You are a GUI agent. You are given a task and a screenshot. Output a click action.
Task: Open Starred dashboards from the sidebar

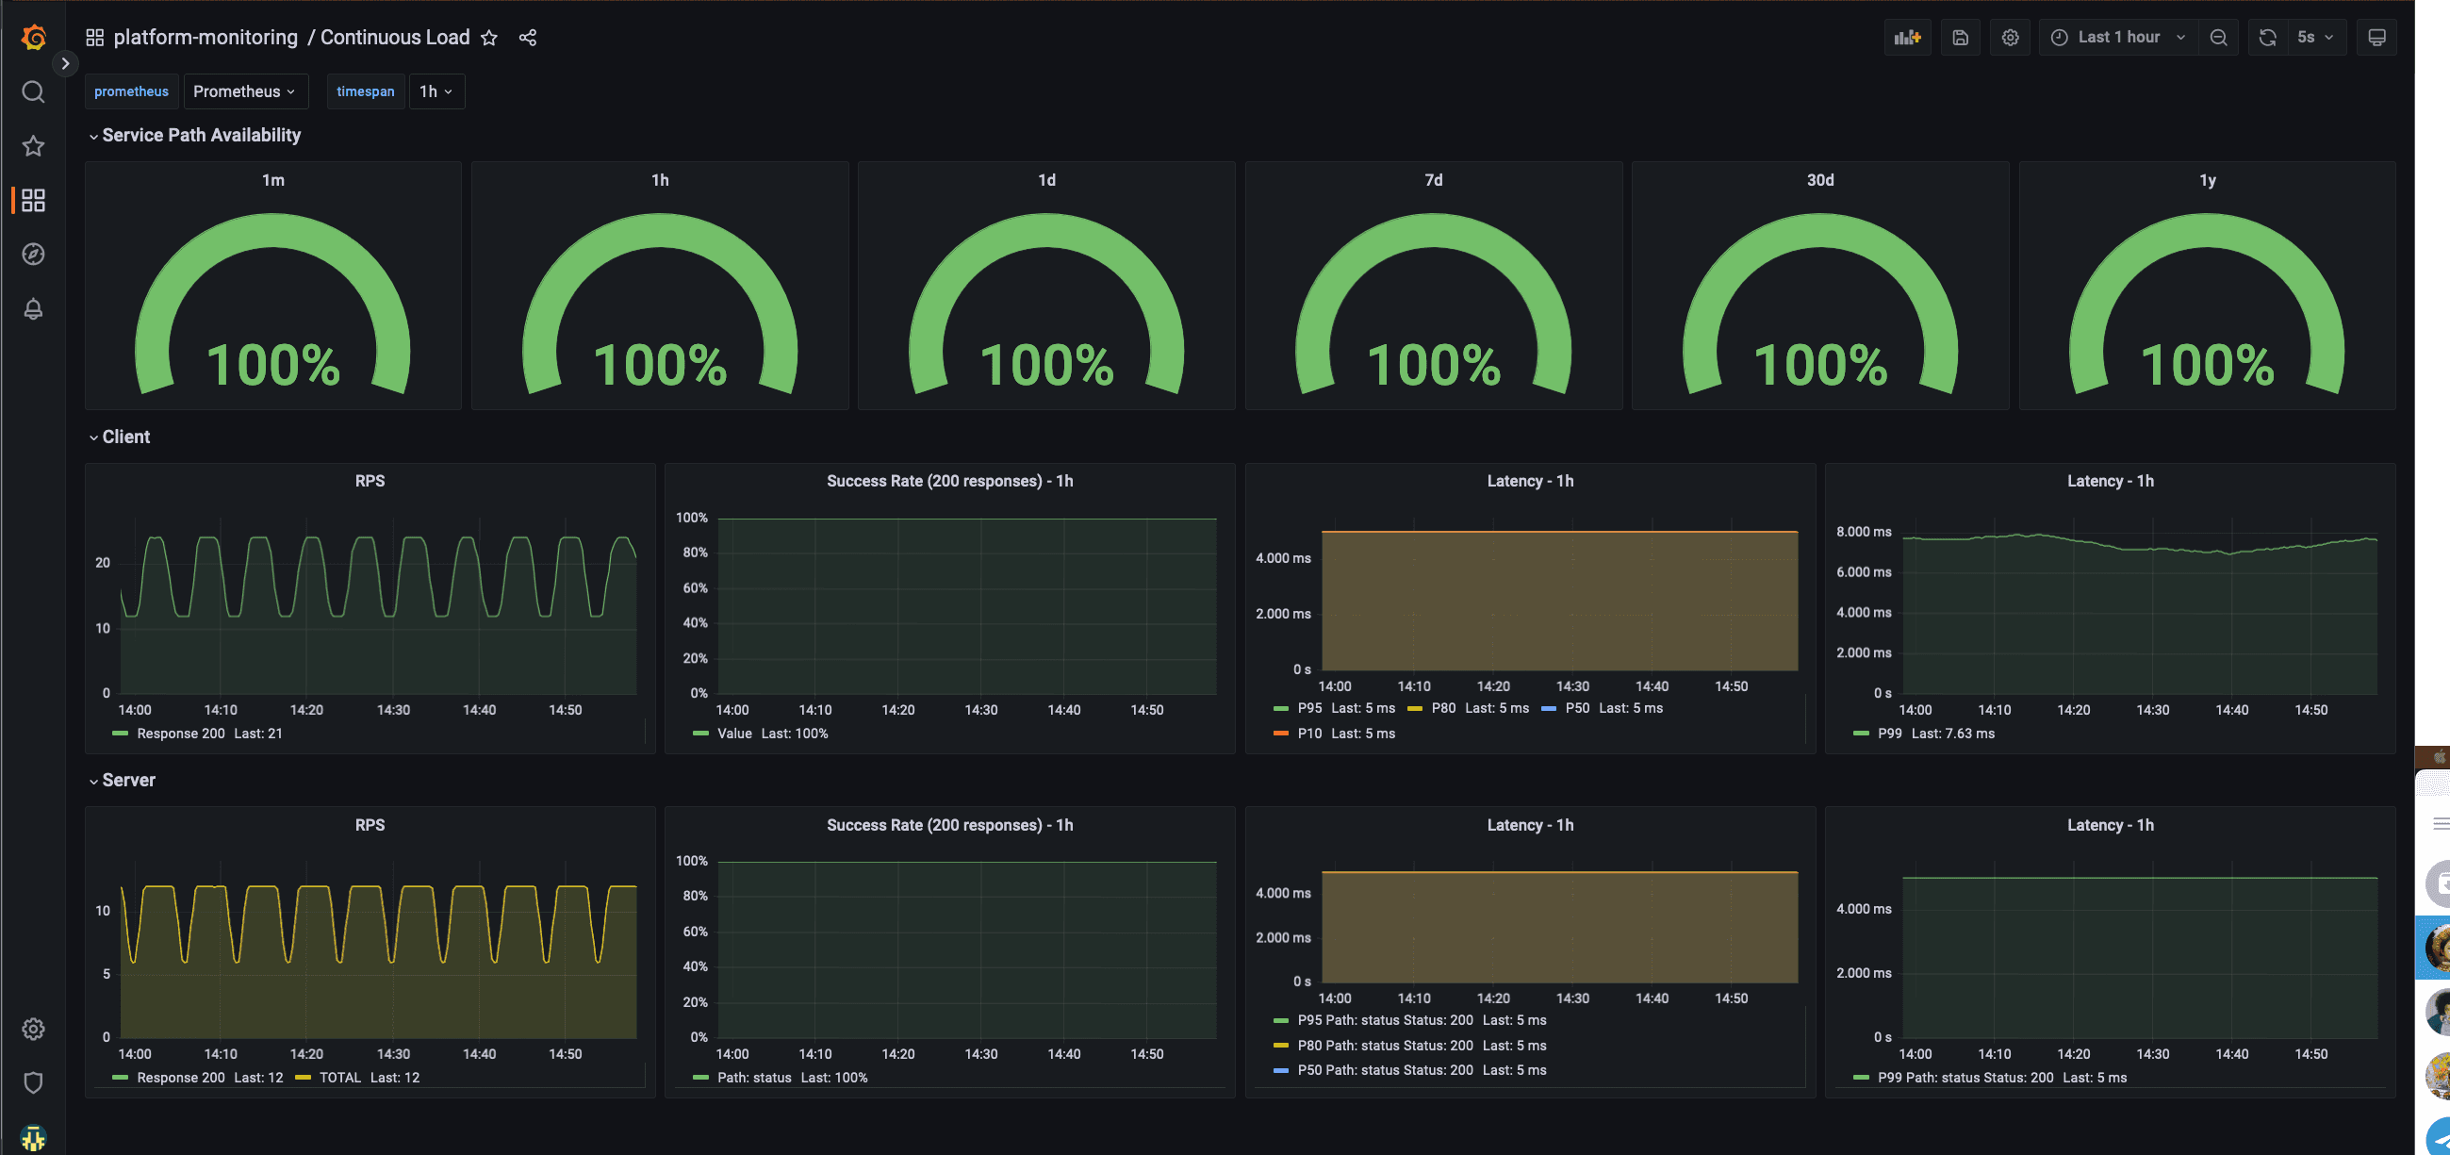pyautogui.click(x=33, y=145)
